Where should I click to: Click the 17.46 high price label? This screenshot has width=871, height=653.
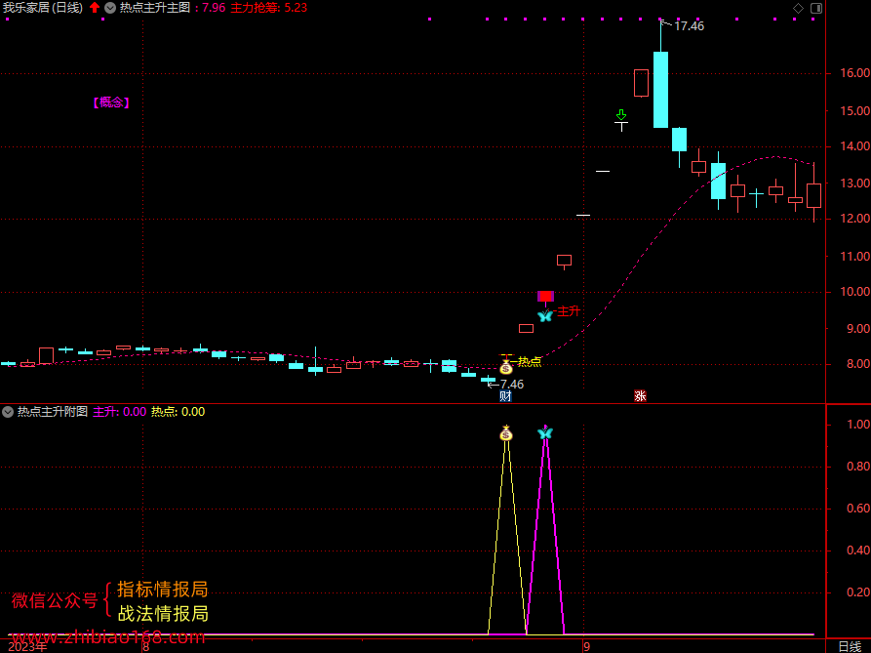[689, 26]
